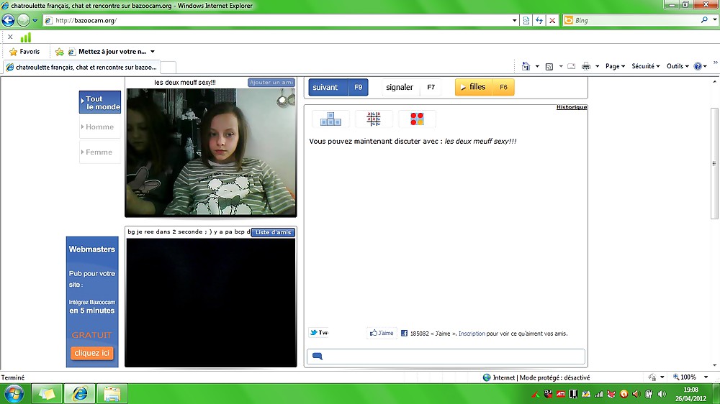Stop loading with the red X icon
720x404 pixels.
point(552,21)
